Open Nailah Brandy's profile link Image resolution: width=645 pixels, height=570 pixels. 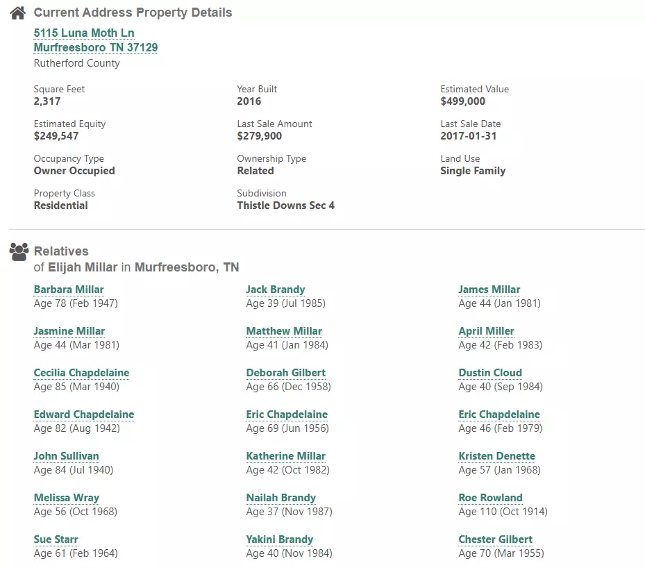pos(281,498)
